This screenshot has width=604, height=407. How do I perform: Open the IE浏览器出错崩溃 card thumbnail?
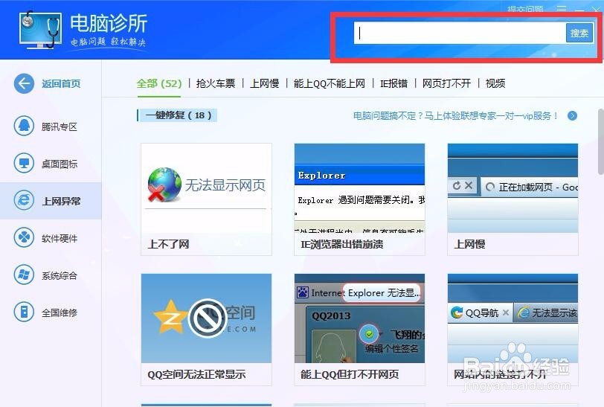click(x=359, y=188)
